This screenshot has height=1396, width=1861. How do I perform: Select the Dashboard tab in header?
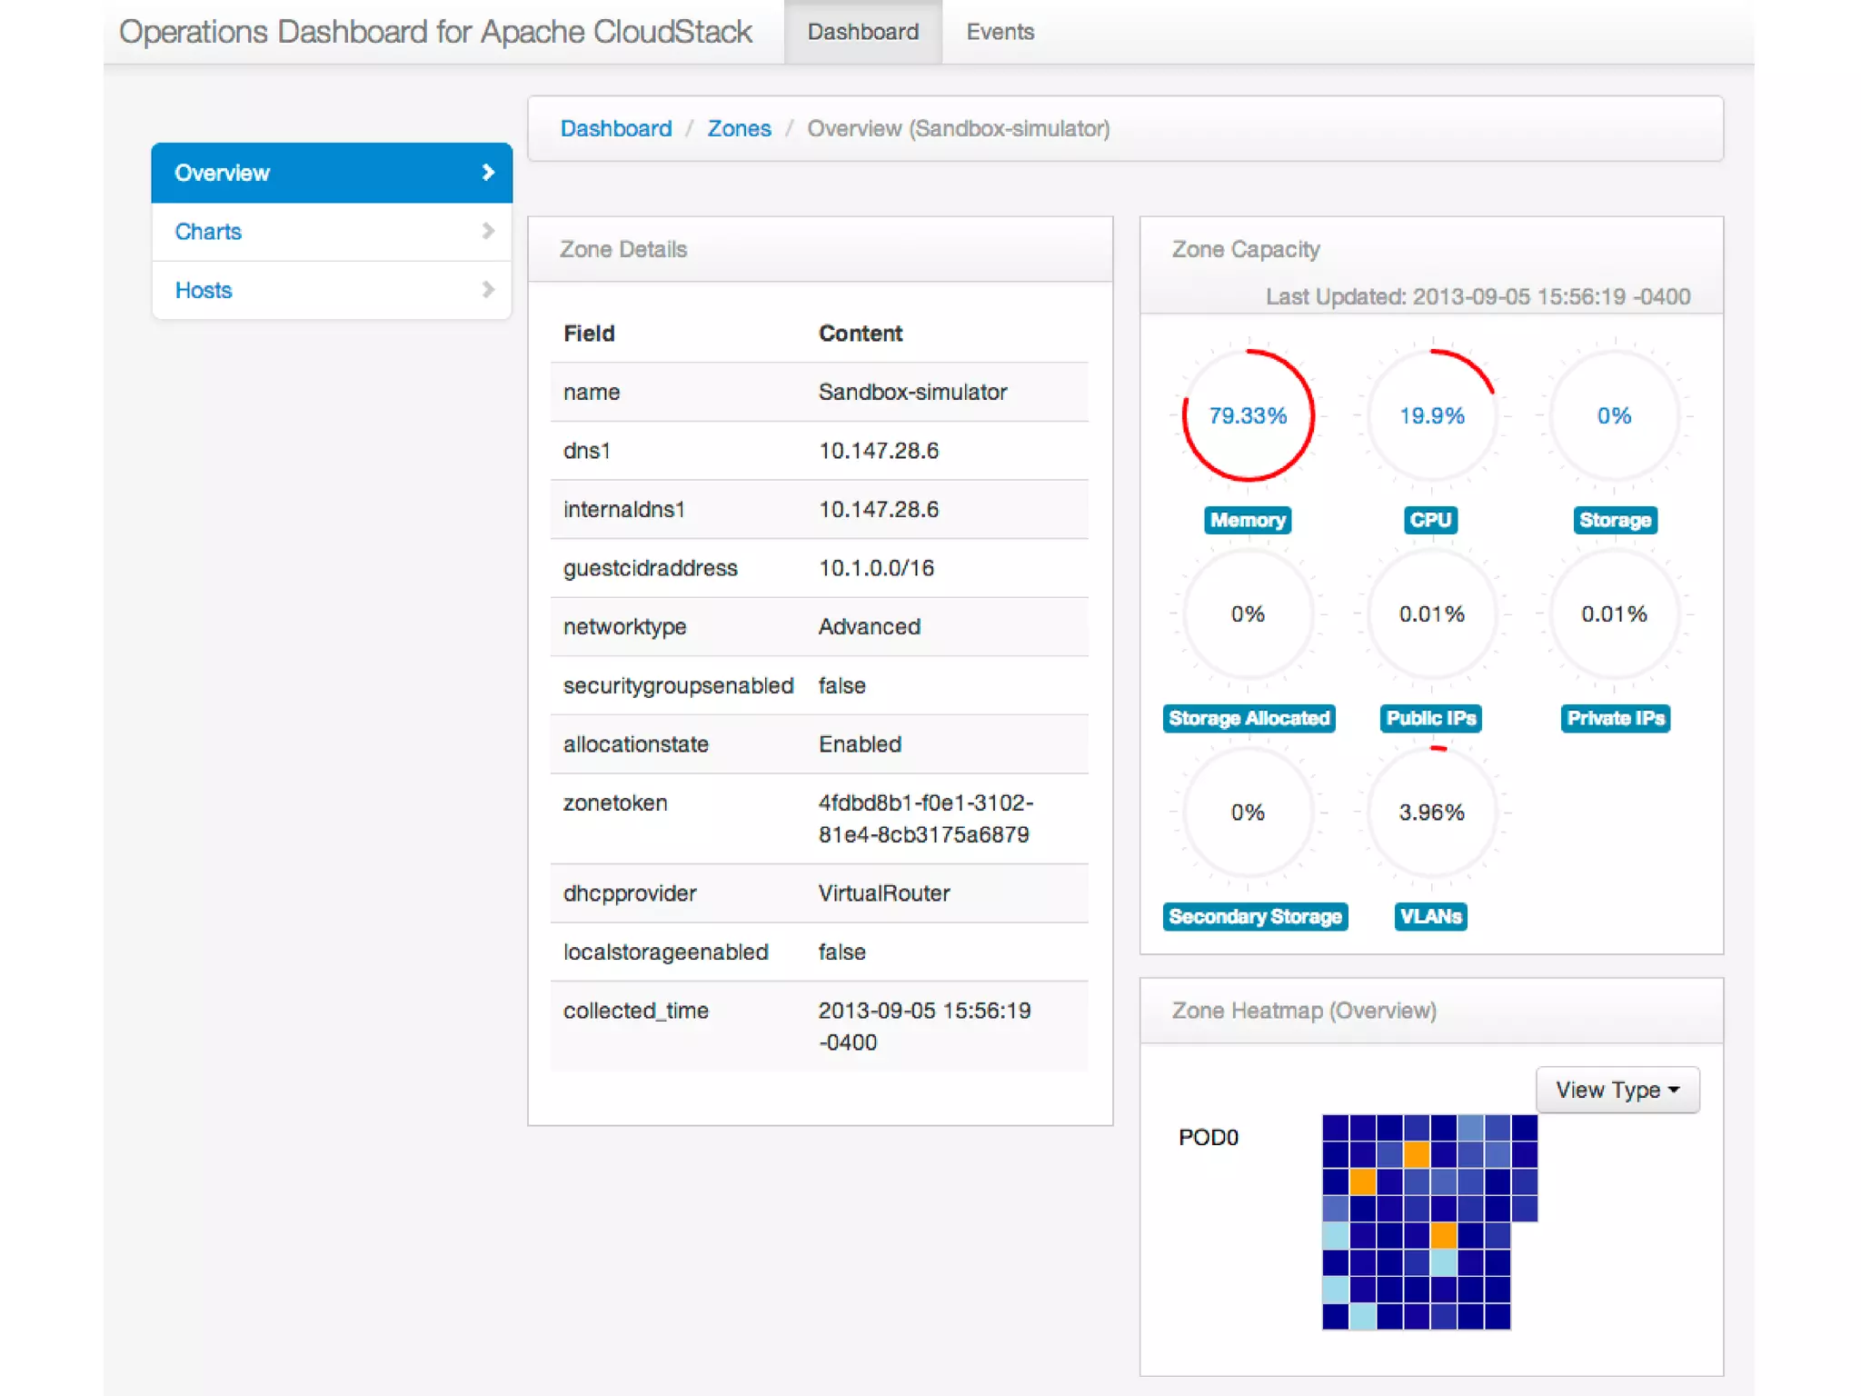tap(862, 32)
